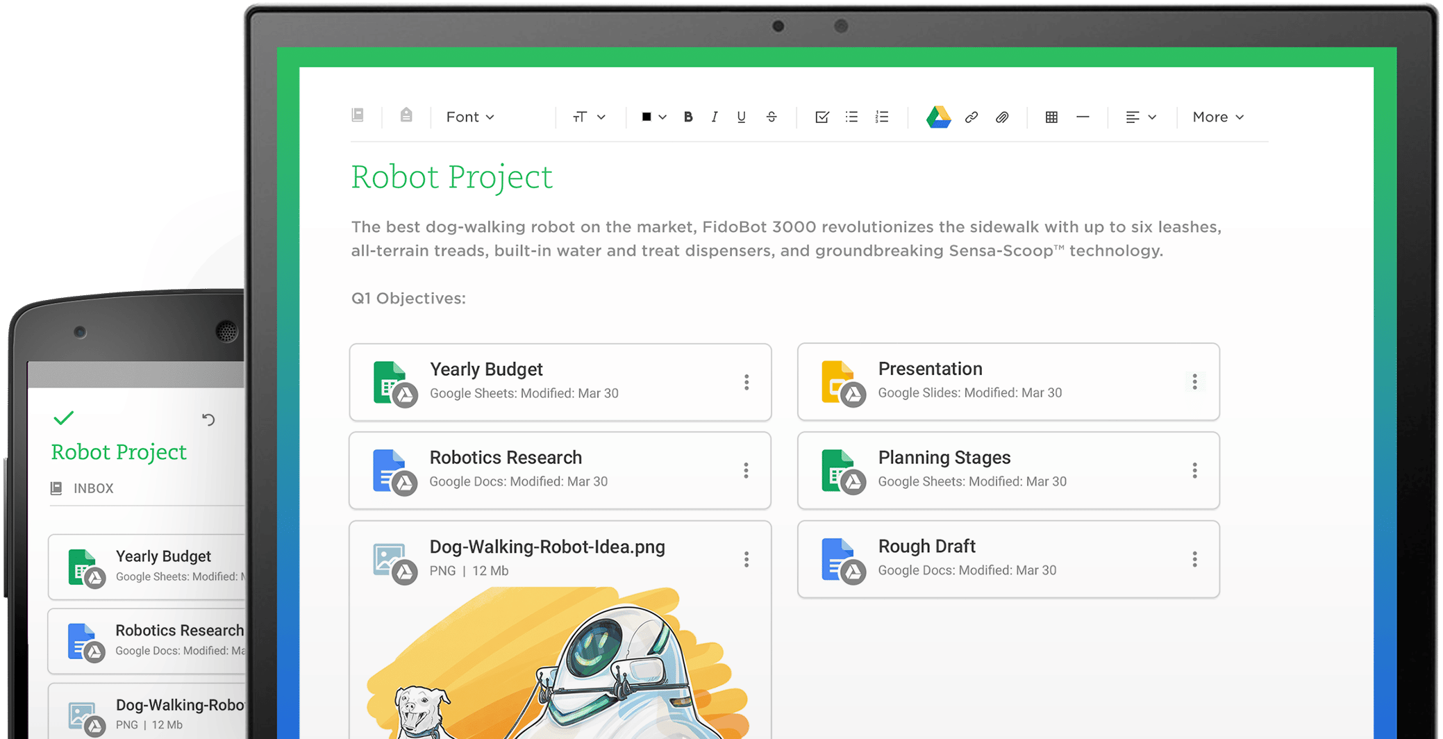Click the Robot Project title on the tablet
Screen dimensions: 1443x739
[452, 176]
